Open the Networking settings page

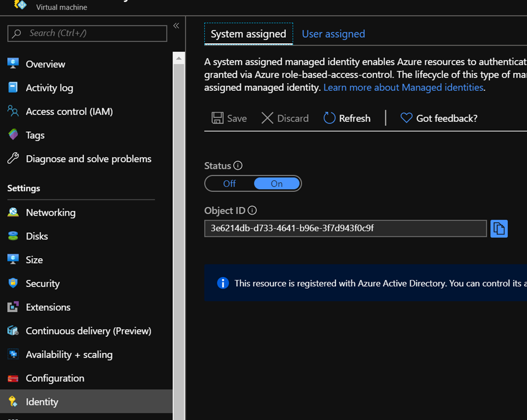coord(50,212)
